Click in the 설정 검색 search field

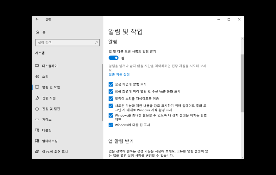point(67,43)
